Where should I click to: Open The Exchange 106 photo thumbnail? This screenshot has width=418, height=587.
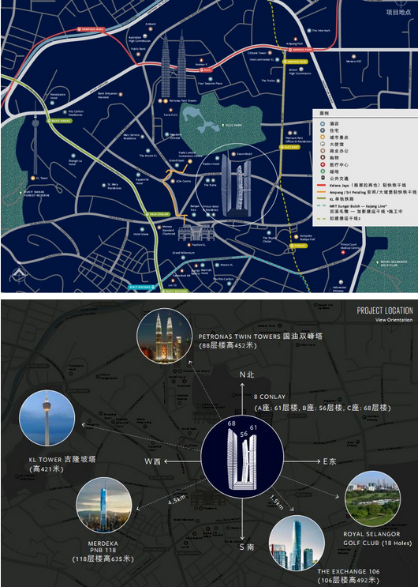pos(297,544)
